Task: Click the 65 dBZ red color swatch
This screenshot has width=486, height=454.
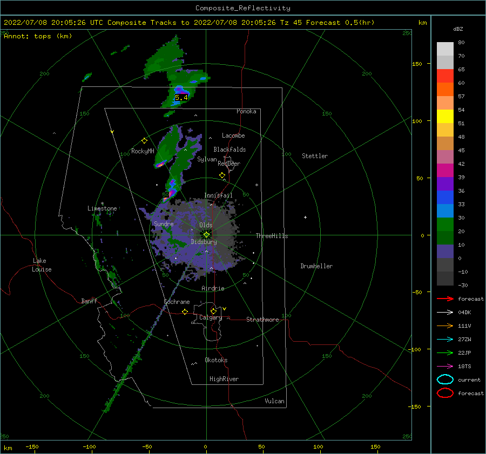Action: (445, 76)
